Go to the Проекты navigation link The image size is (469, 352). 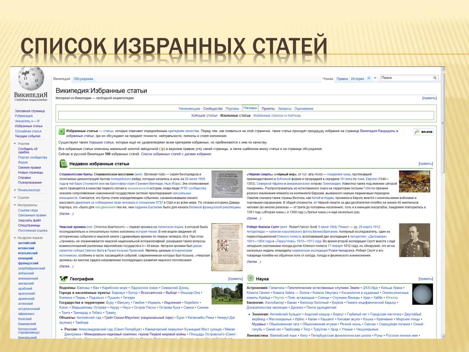(268, 109)
